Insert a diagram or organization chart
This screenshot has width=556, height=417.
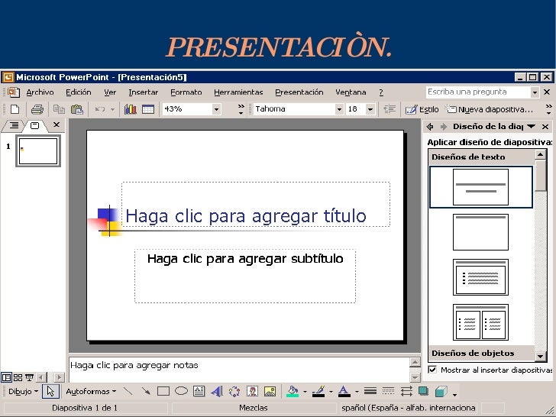234,392
